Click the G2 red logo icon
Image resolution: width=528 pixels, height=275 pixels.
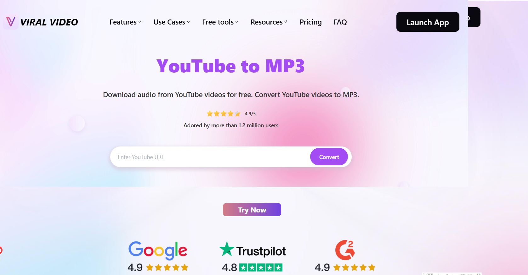(345, 250)
